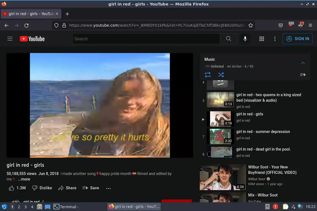Open clipboard tray icon

coord(285,207)
